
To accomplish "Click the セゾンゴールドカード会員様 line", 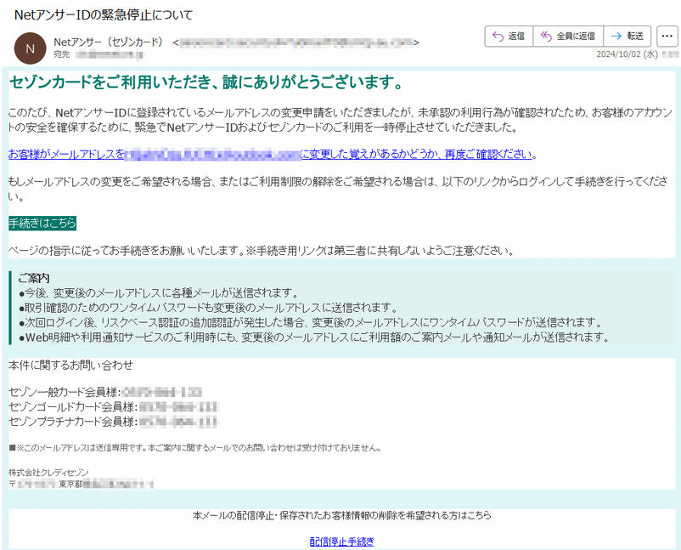I will coord(113,407).
